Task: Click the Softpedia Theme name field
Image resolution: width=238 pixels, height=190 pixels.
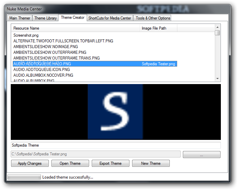Action: click(116, 145)
